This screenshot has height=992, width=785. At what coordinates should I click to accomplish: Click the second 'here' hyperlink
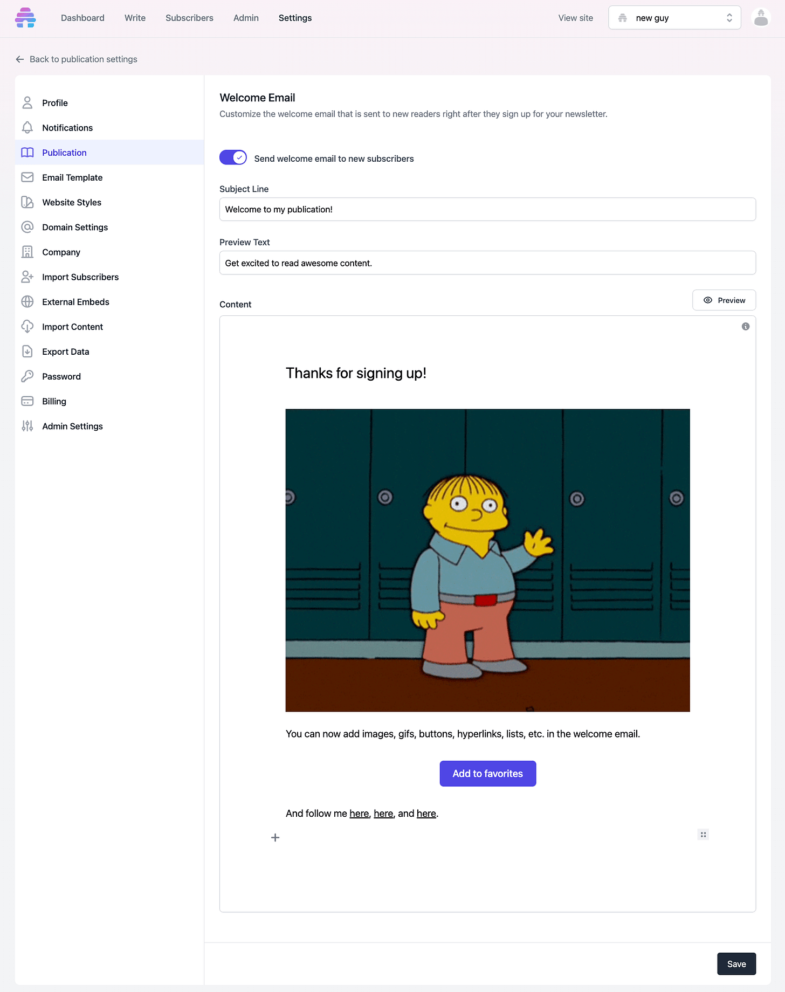click(x=383, y=814)
